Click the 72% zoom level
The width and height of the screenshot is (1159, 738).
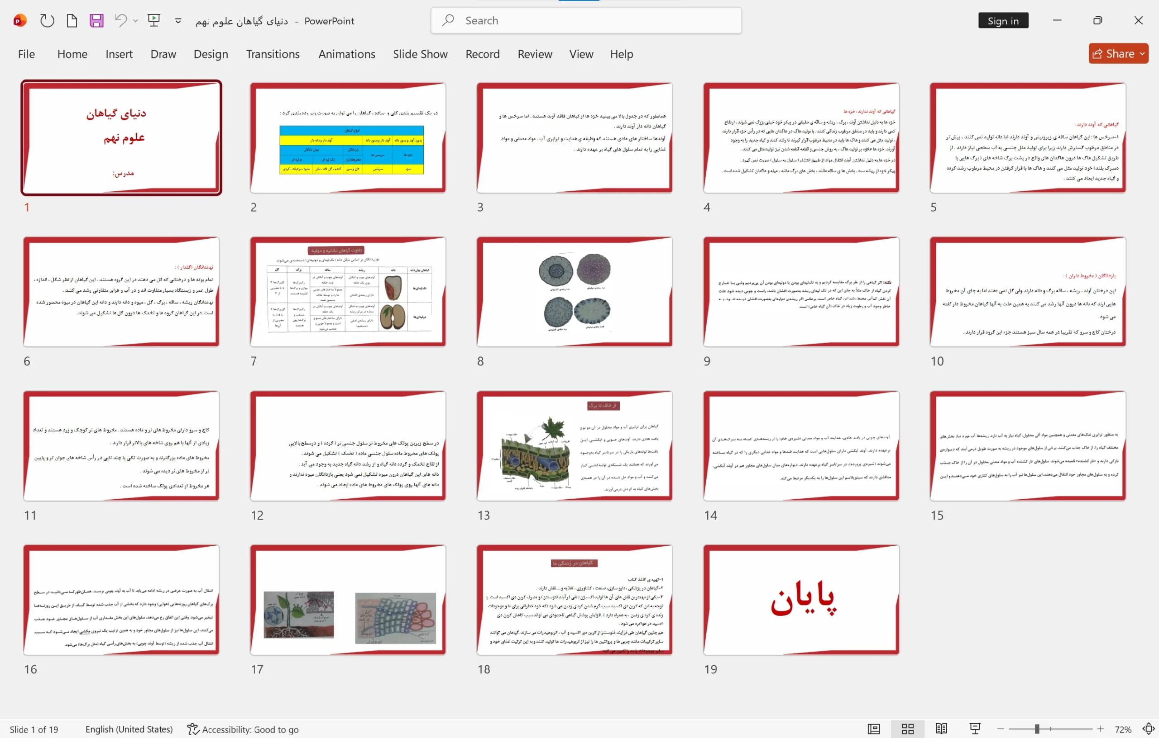point(1122,729)
